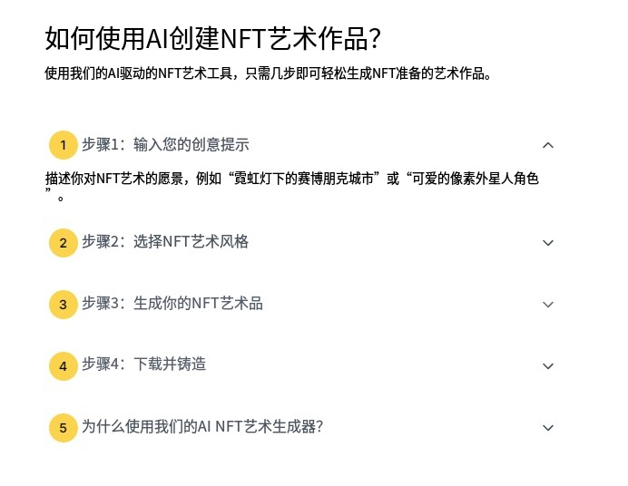Open the "步骤3：生成你的NFT艺术品" section title

[172, 304]
